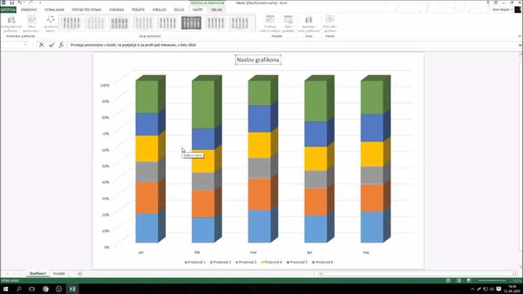The image size is (523, 294).
Task: Open the Datoteka file tab
Action: (x=8, y=10)
